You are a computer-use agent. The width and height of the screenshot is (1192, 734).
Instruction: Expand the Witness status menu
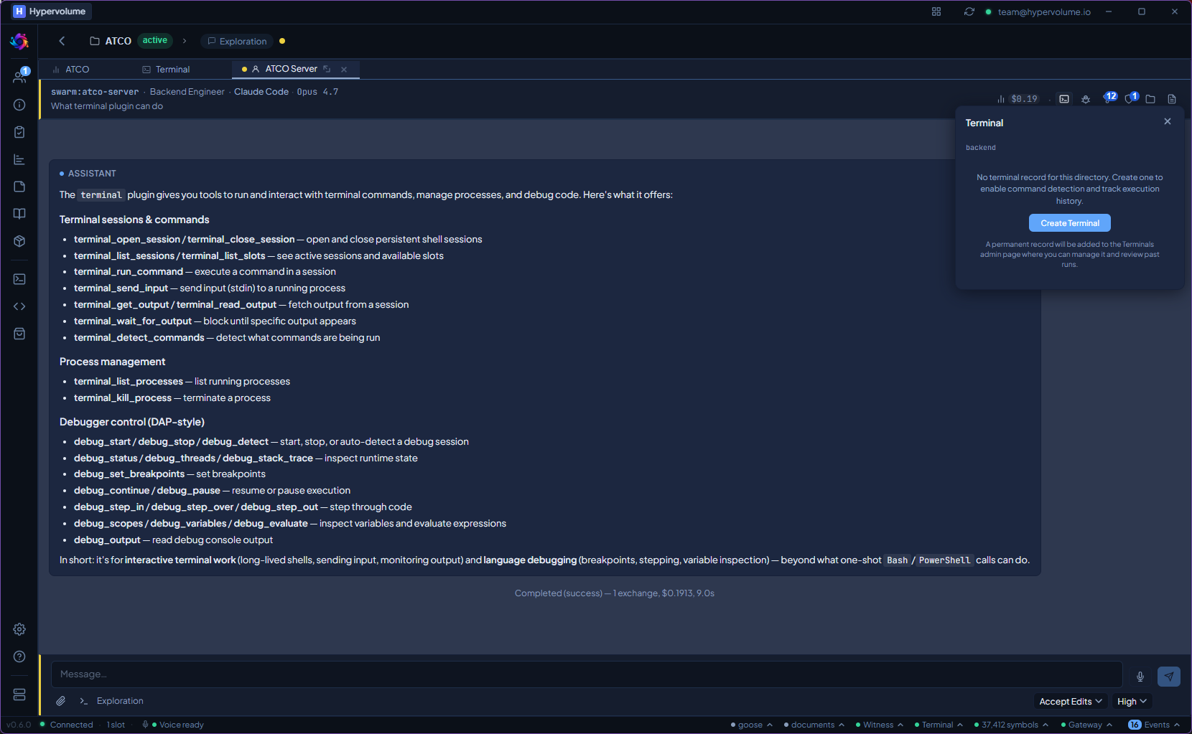click(880, 725)
